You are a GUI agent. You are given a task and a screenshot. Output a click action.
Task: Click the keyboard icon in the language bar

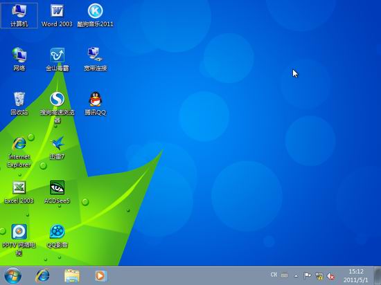(284, 275)
